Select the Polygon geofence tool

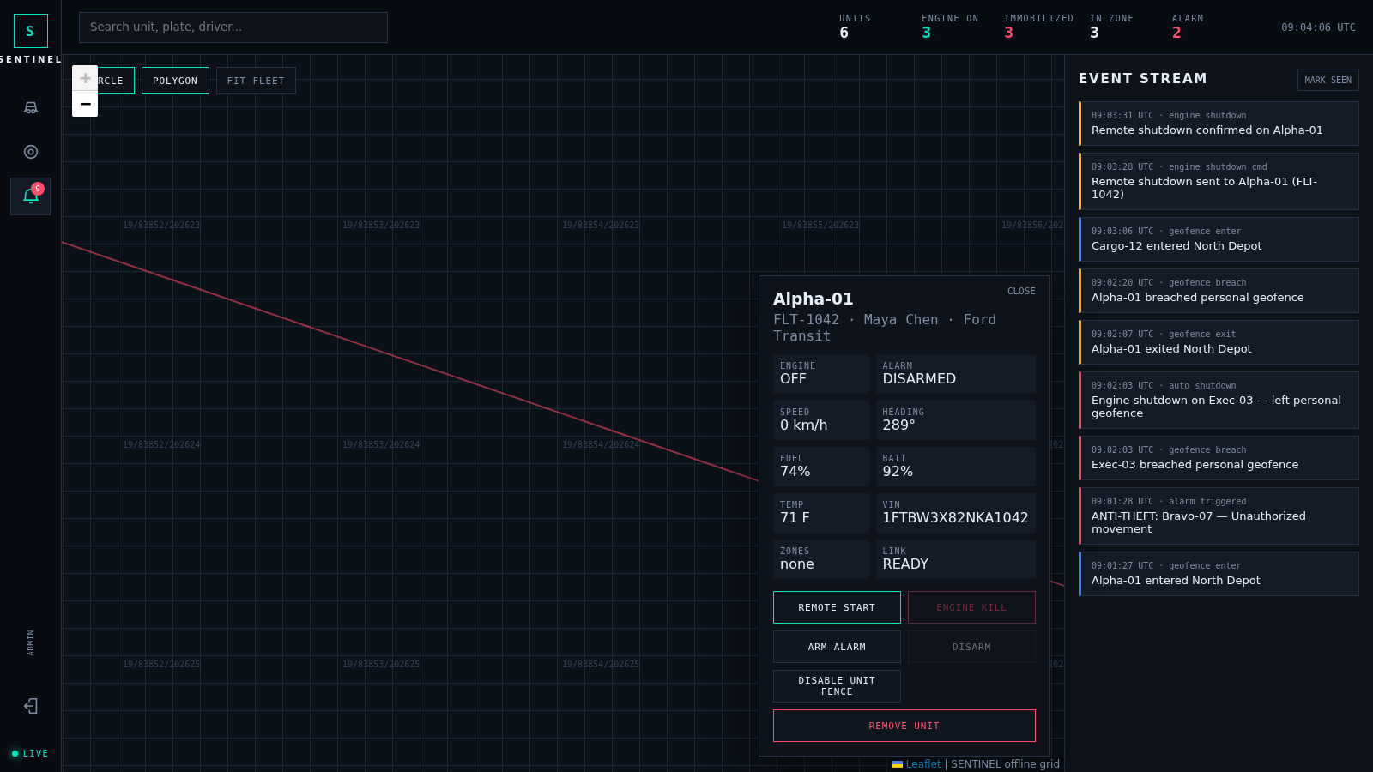click(x=175, y=81)
